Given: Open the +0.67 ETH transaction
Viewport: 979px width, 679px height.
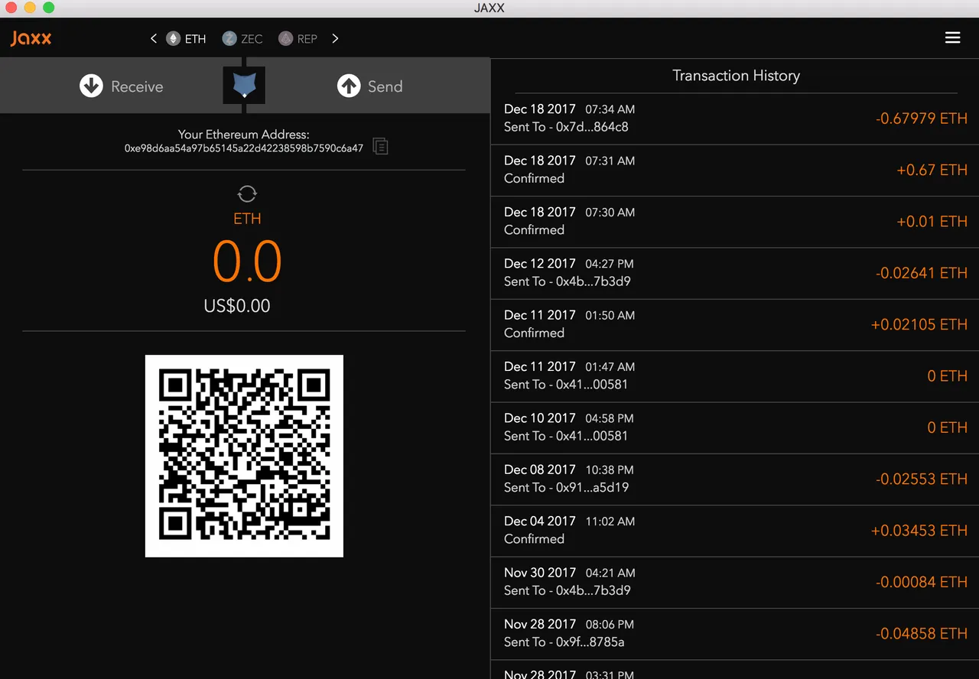Looking at the screenshot, I should tap(735, 170).
